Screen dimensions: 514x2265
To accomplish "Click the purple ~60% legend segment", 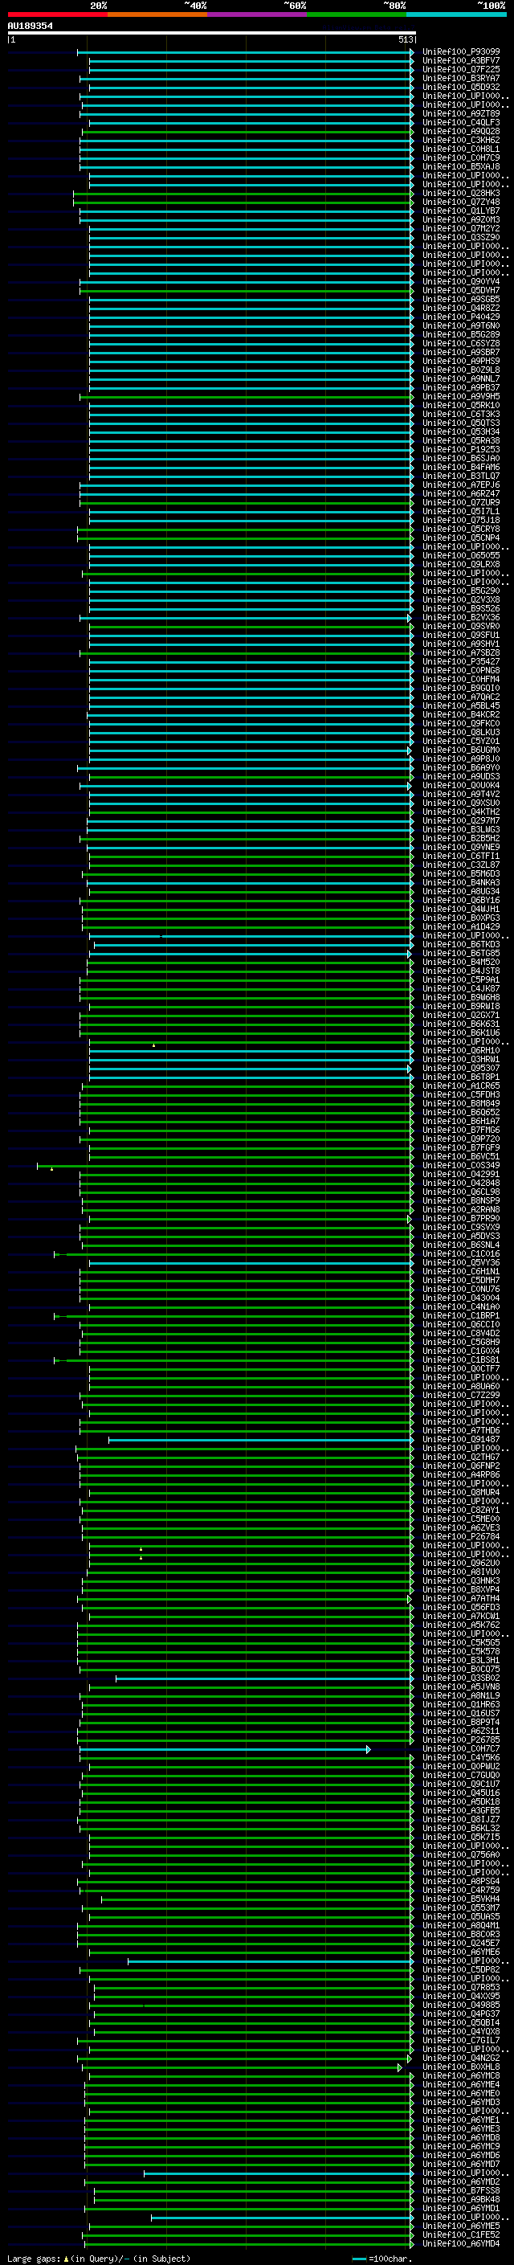I will tap(256, 14).
